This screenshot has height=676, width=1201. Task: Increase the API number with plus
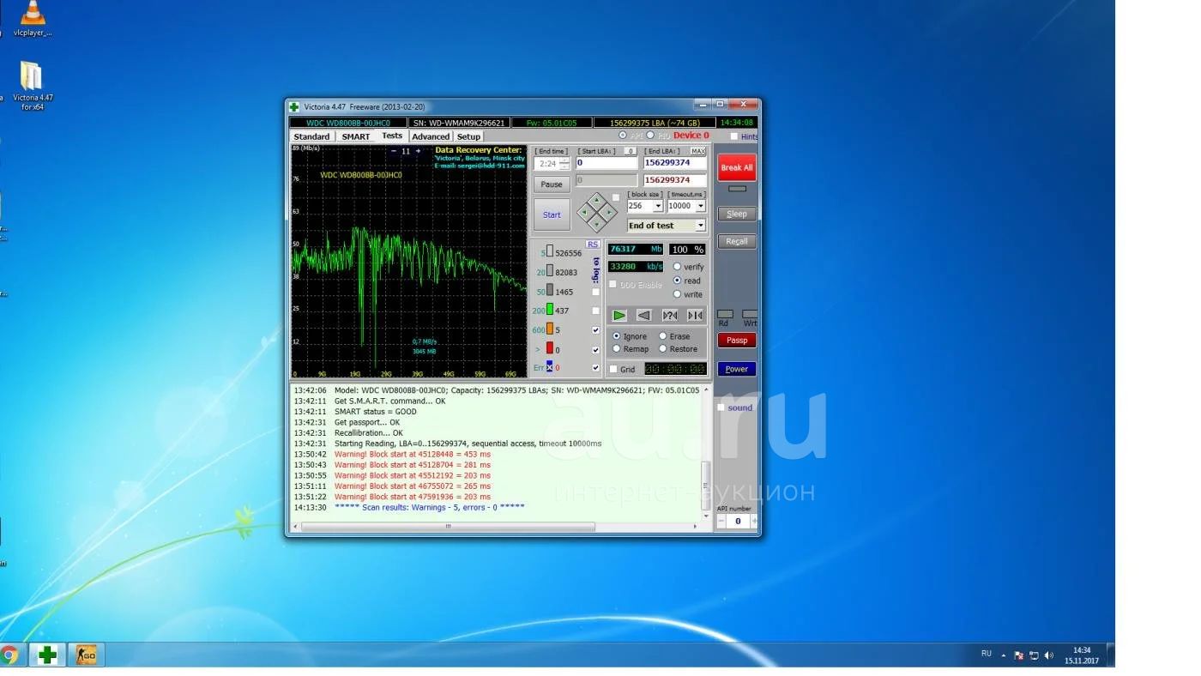(754, 521)
